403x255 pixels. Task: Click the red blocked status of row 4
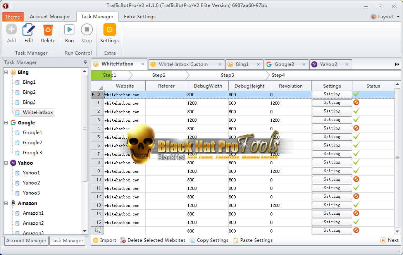point(356,128)
